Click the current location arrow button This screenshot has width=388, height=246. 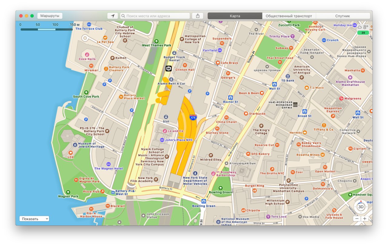click(112, 16)
